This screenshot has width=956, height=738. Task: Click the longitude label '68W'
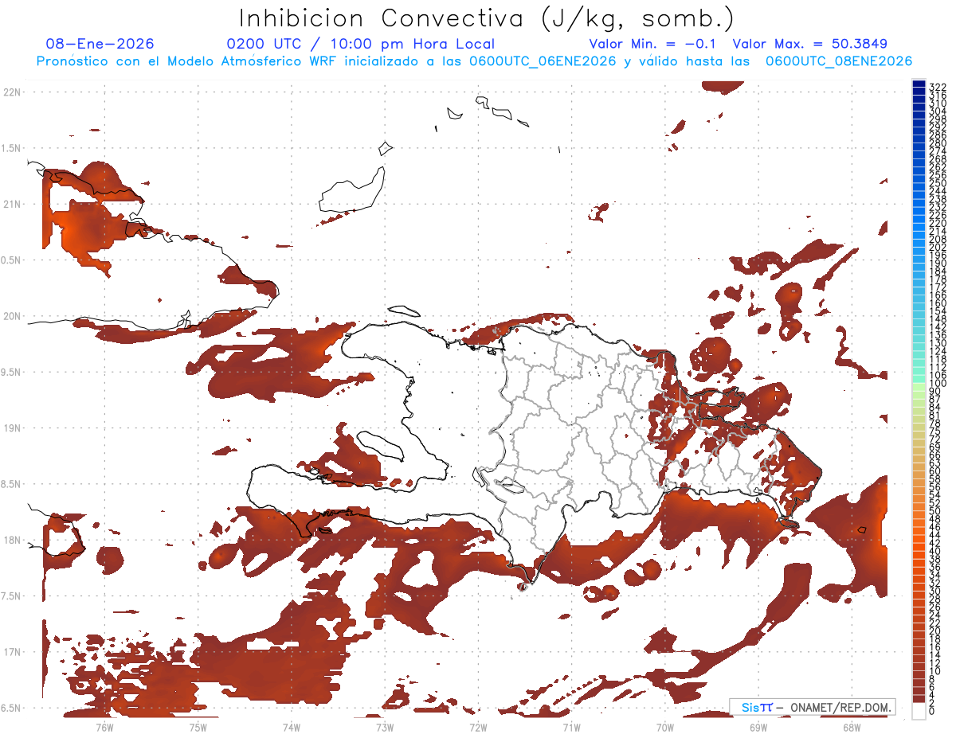pos(851,726)
